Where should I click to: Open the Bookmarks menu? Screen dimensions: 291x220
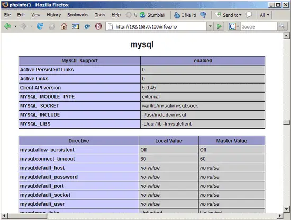(x=78, y=15)
